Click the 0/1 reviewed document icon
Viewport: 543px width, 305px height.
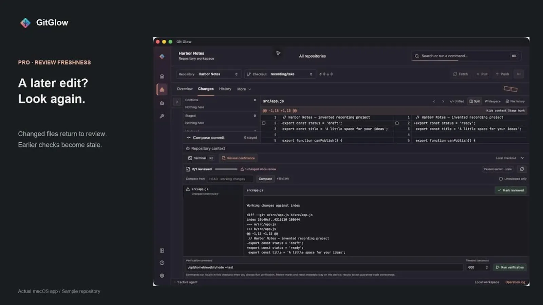[188, 169]
